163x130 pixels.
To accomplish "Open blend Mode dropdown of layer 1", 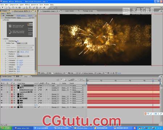I will (x=55, y=86).
